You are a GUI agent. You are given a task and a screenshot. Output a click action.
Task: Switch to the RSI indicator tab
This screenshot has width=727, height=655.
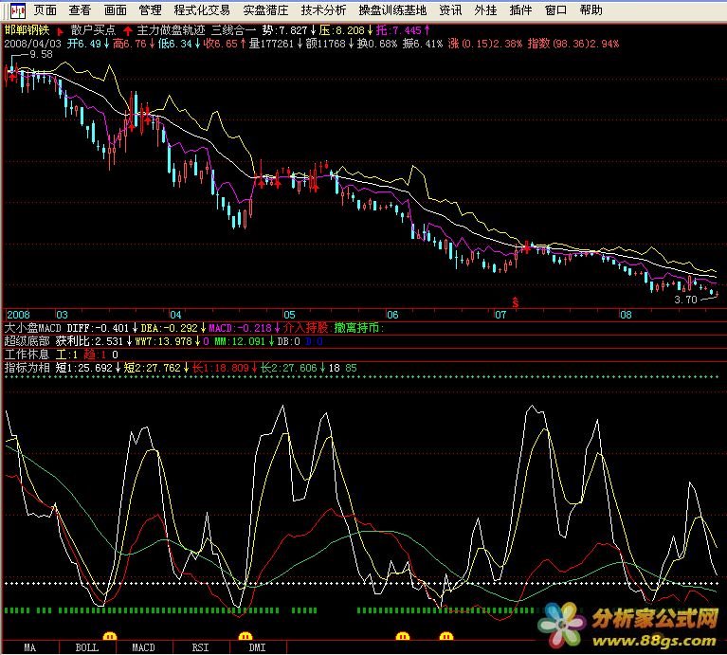point(201,647)
